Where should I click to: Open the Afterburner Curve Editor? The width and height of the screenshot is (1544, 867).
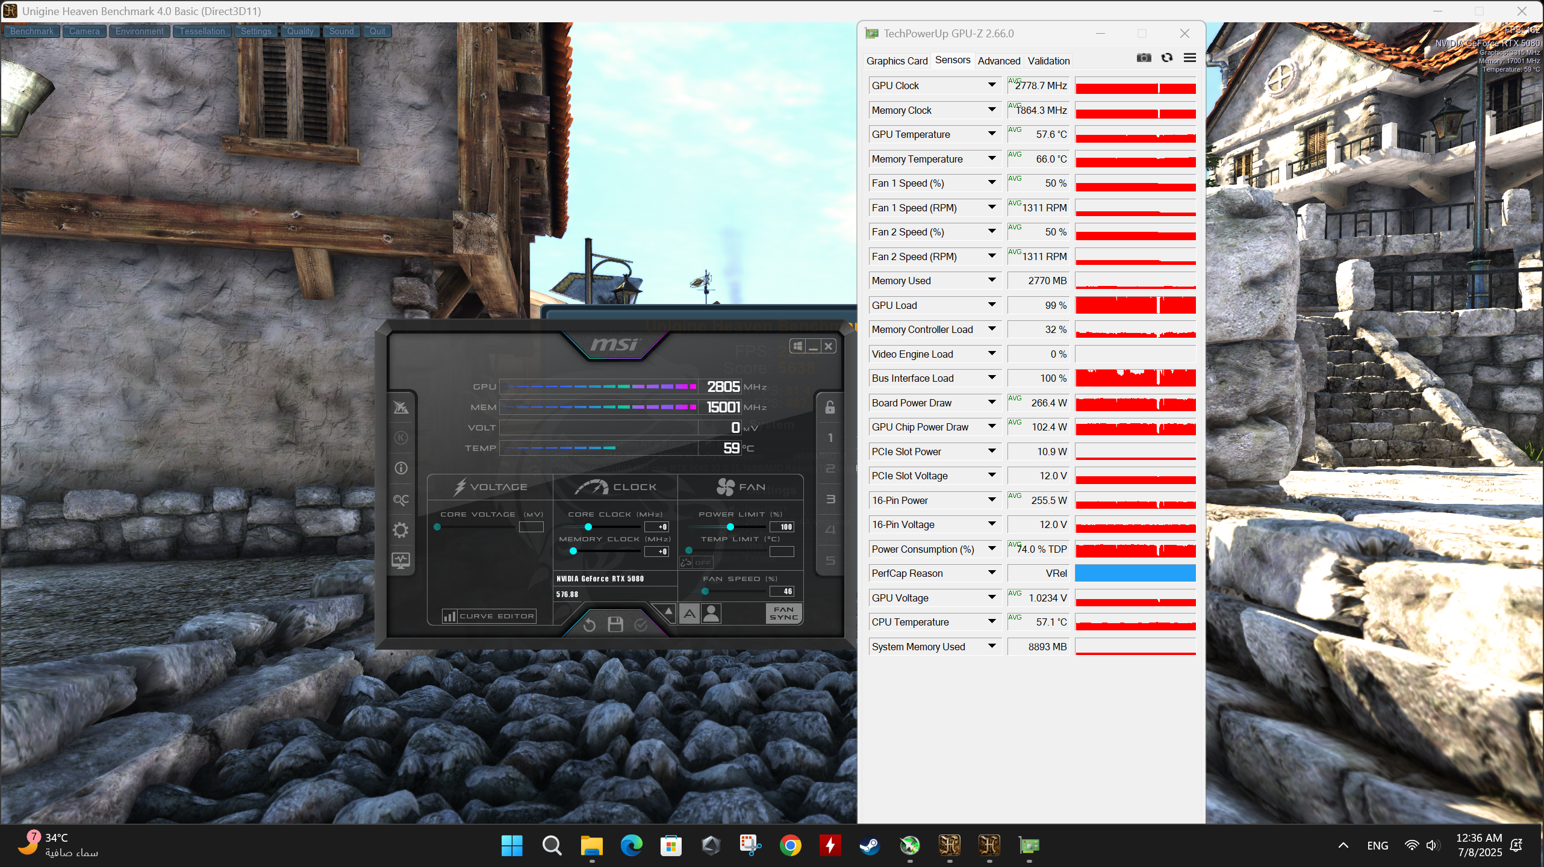pos(488,616)
